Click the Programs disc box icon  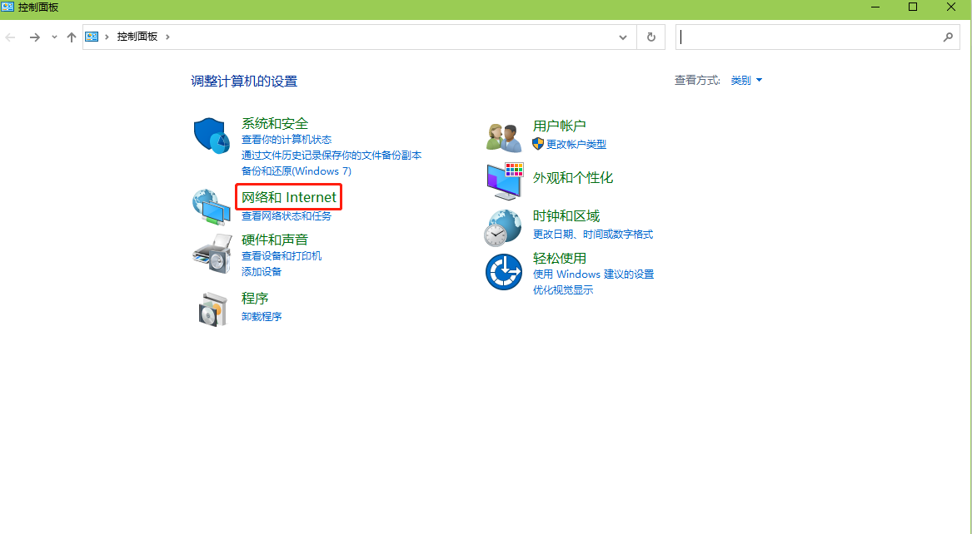(212, 309)
